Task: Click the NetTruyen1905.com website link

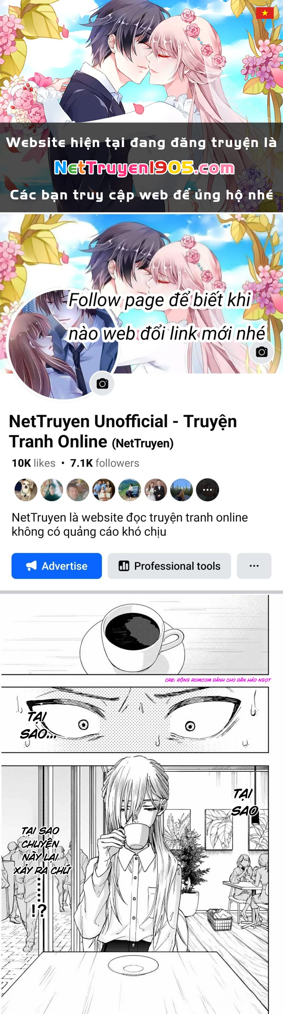Action: [144, 168]
